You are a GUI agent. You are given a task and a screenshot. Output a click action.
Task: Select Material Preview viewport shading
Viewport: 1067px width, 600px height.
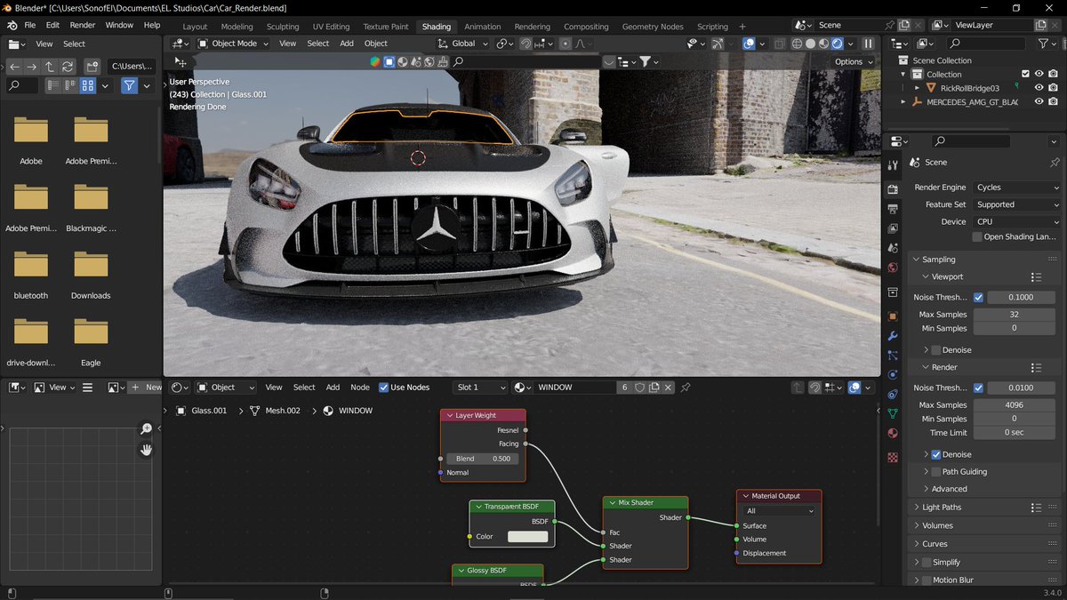pyautogui.click(x=823, y=43)
